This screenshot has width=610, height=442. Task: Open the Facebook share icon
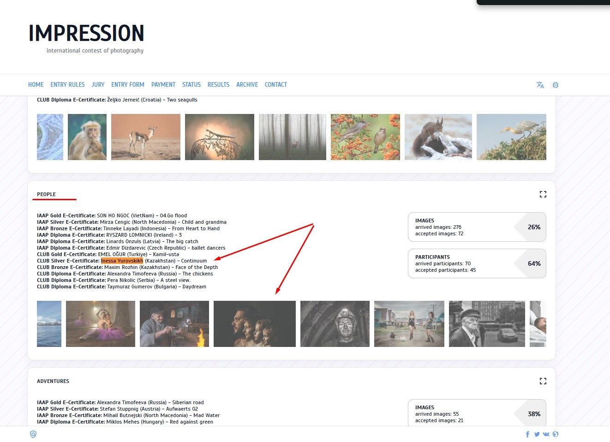[528, 434]
